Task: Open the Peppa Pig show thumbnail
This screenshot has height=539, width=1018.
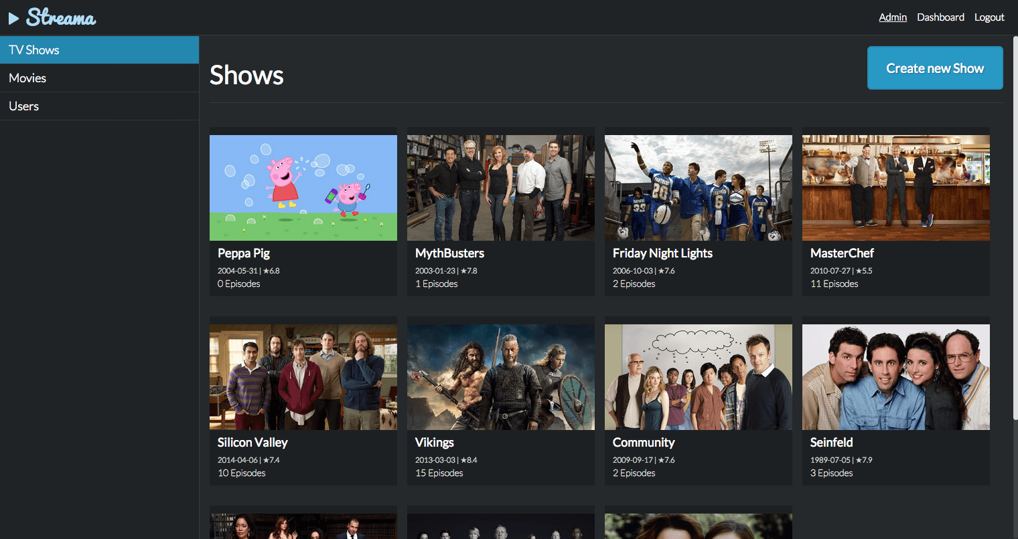Action: (x=303, y=188)
